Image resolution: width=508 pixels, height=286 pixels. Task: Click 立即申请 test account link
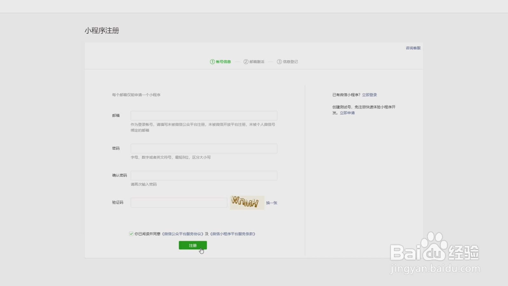[347, 113]
